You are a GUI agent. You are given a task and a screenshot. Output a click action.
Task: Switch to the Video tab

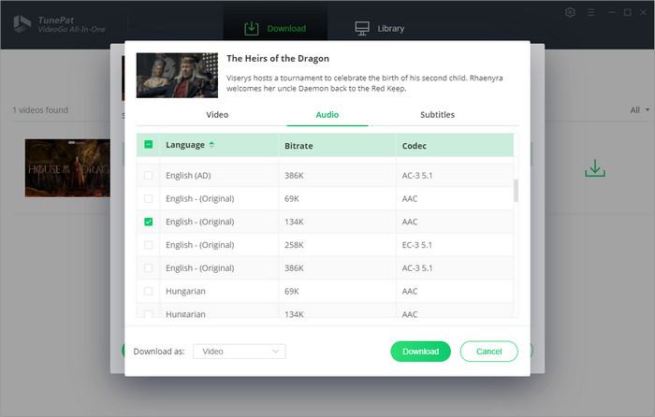click(x=217, y=115)
